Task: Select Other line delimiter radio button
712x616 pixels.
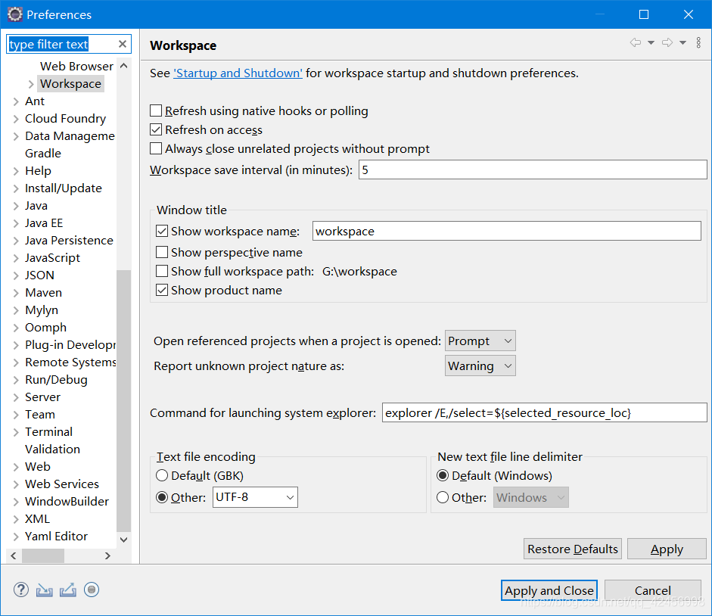Action: (443, 497)
